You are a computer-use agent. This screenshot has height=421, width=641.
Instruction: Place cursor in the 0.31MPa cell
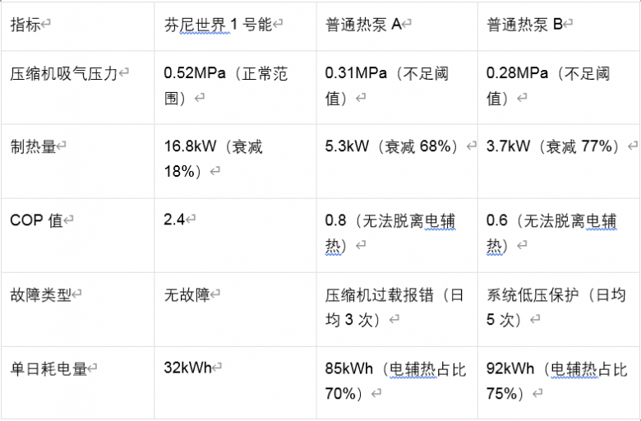coord(386,86)
